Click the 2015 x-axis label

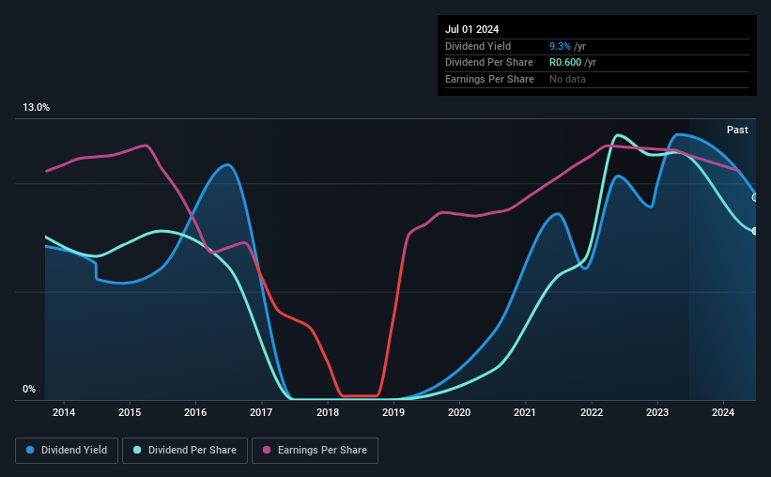130,412
